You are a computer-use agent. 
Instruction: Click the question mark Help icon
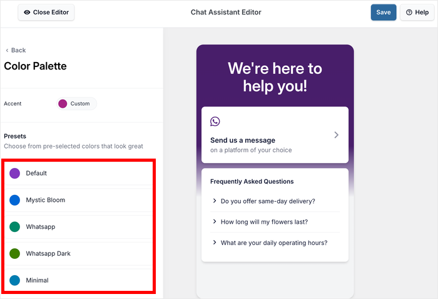409,13
